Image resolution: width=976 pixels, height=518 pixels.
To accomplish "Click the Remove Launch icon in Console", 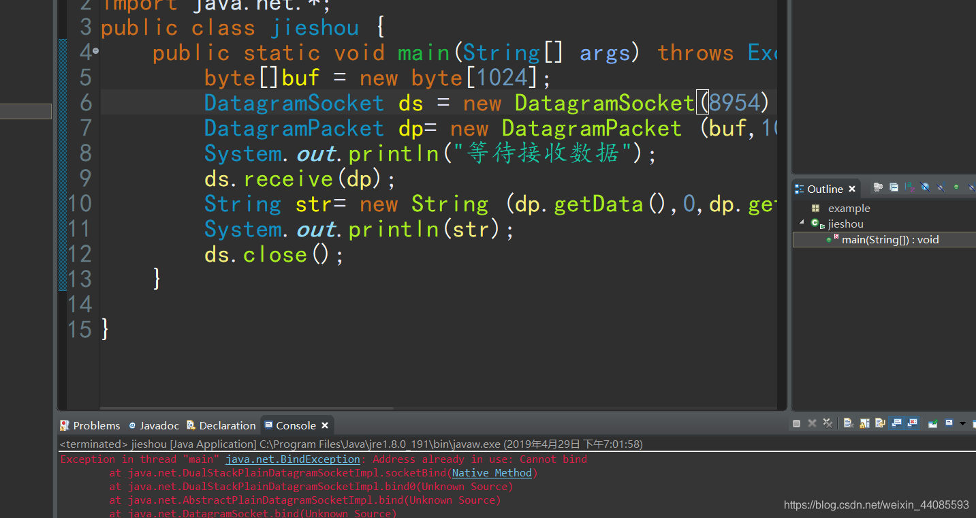I will click(812, 423).
